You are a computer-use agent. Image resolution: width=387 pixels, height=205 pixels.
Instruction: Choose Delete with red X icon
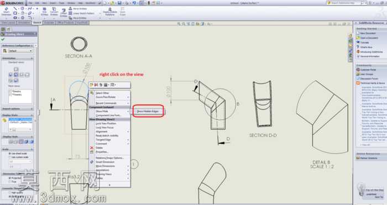pos(109,148)
